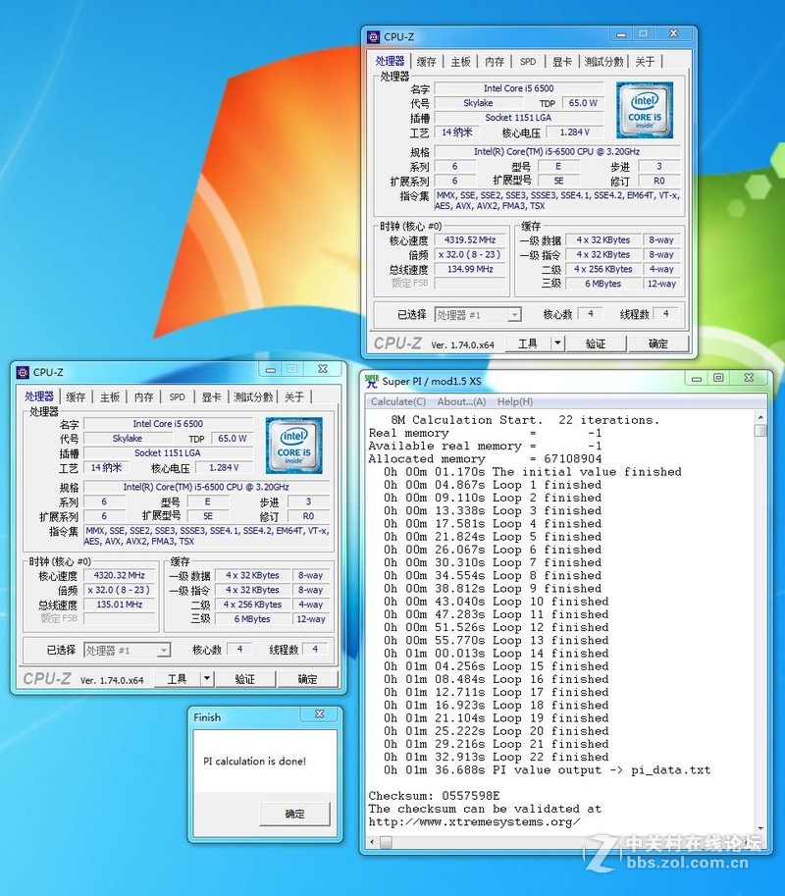Open the Calculate(C) menu in Super PI
This screenshot has height=896, width=785.
tap(397, 401)
